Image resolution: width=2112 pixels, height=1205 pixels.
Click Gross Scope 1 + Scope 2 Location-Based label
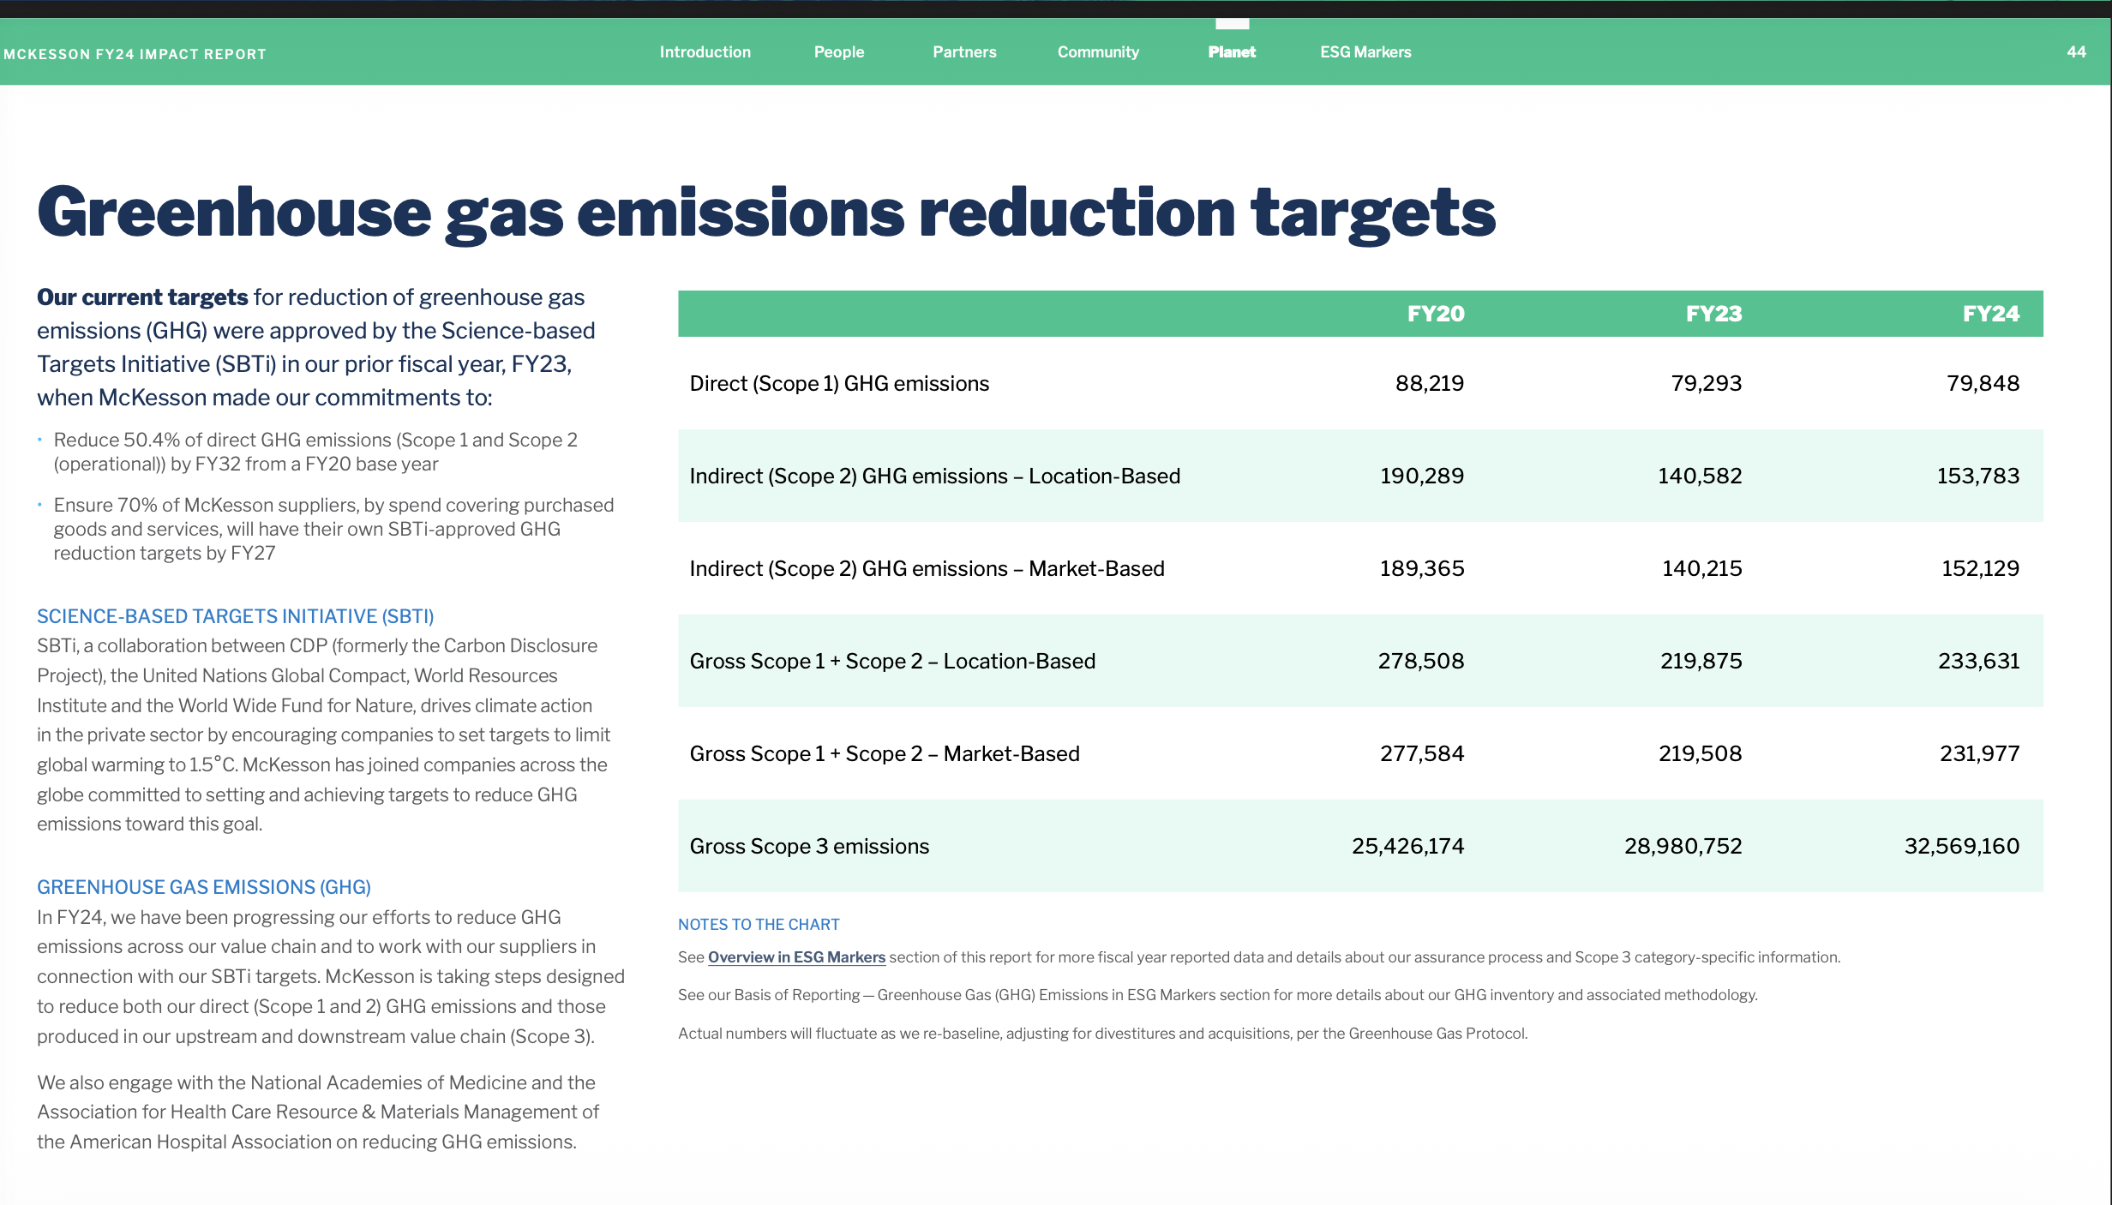[892, 661]
